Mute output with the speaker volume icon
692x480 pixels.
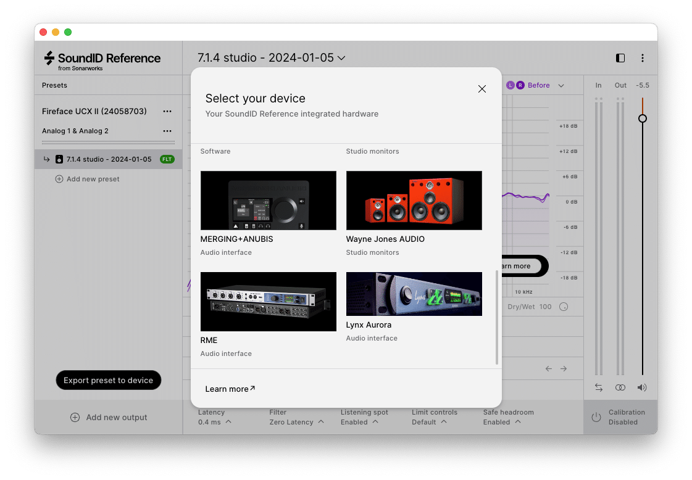tap(642, 387)
